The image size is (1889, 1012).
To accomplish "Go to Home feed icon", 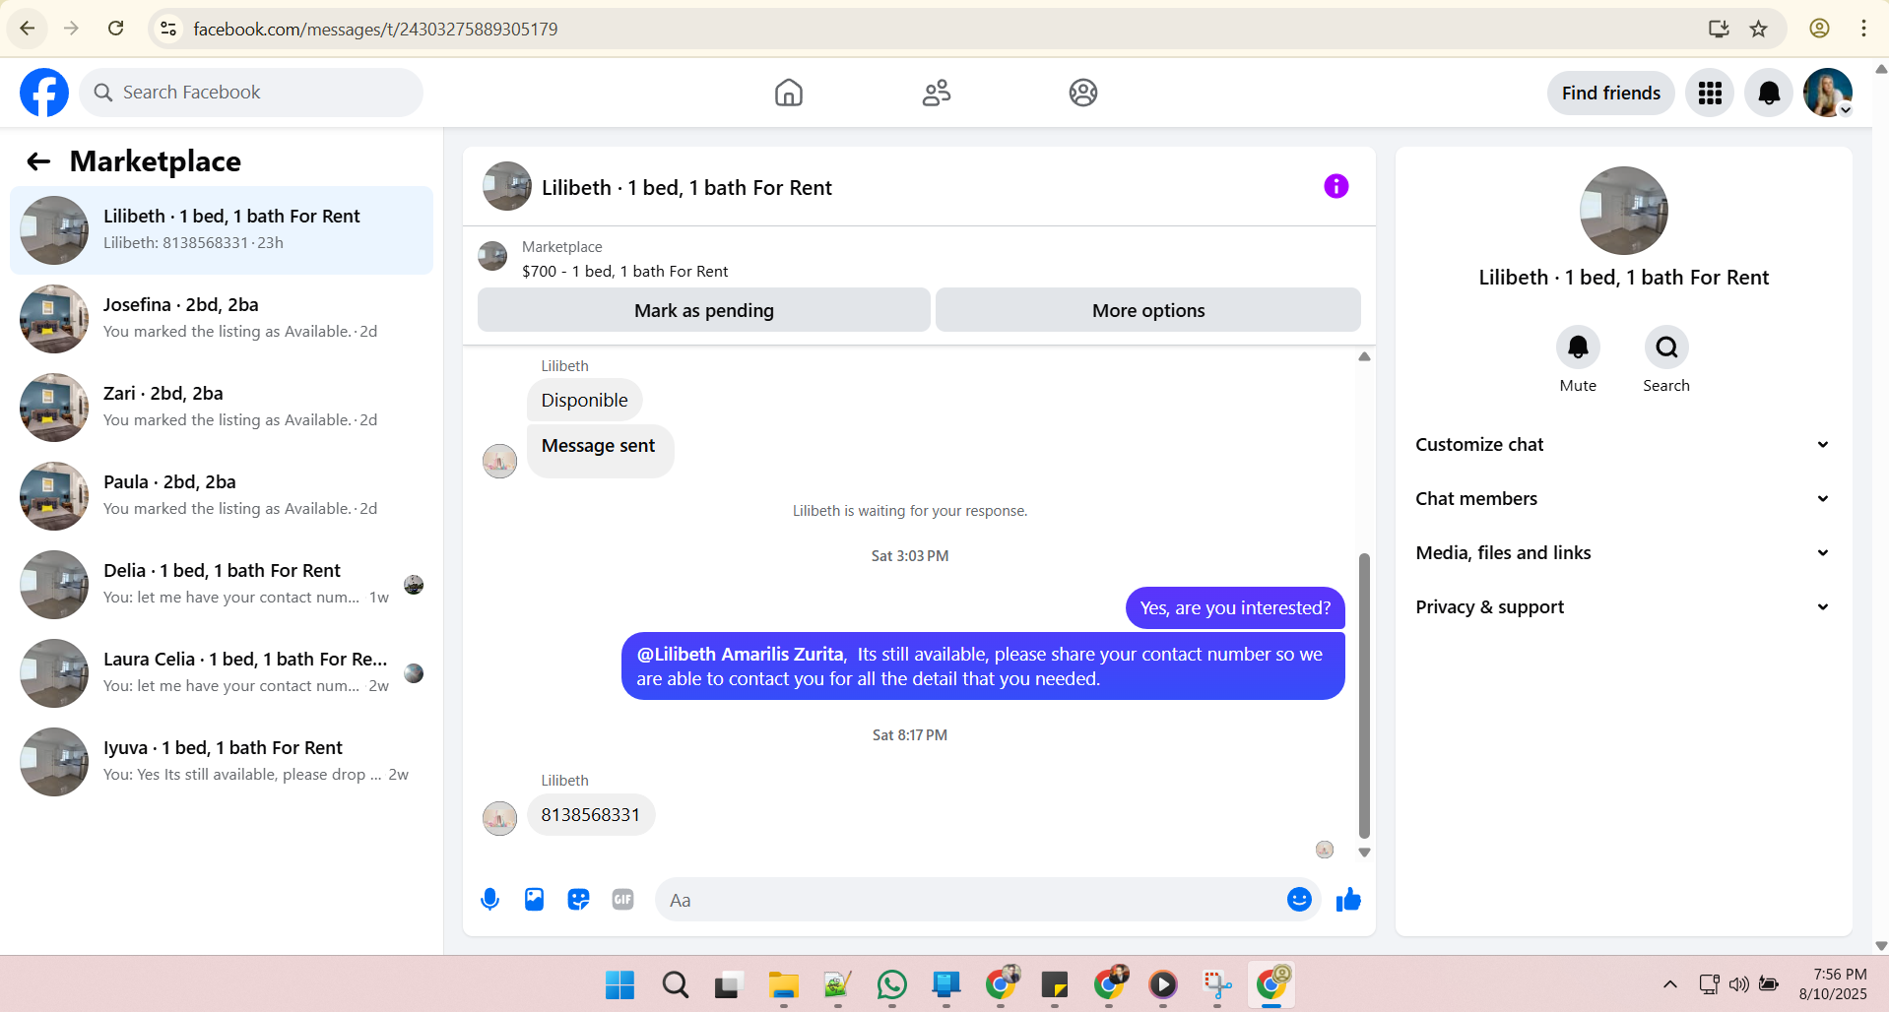I will tap(788, 93).
